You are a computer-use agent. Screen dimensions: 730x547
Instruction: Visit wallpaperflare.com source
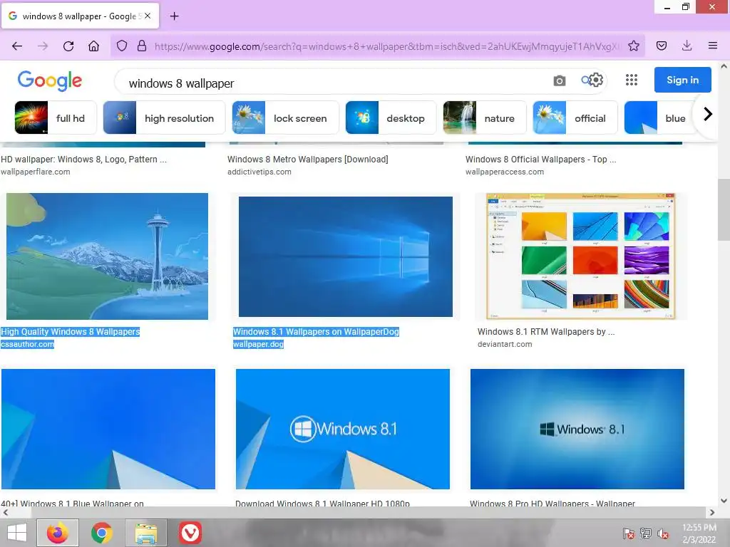click(36, 172)
